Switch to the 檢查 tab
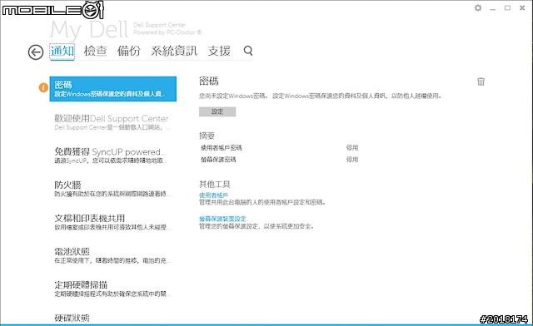The height and width of the screenshot is (326, 533). 95,51
